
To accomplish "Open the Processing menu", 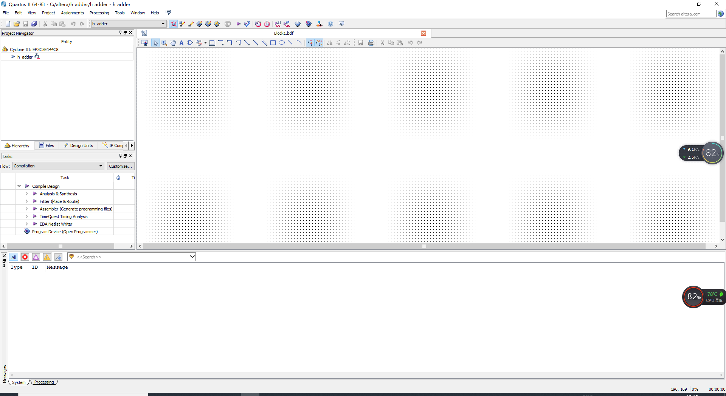I will tap(99, 13).
